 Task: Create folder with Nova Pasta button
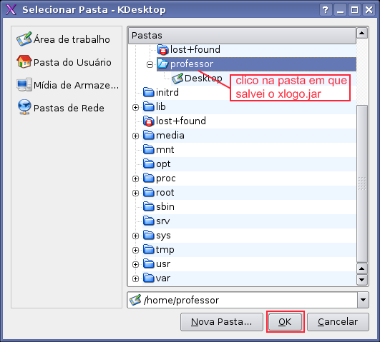(x=222, y=322)
